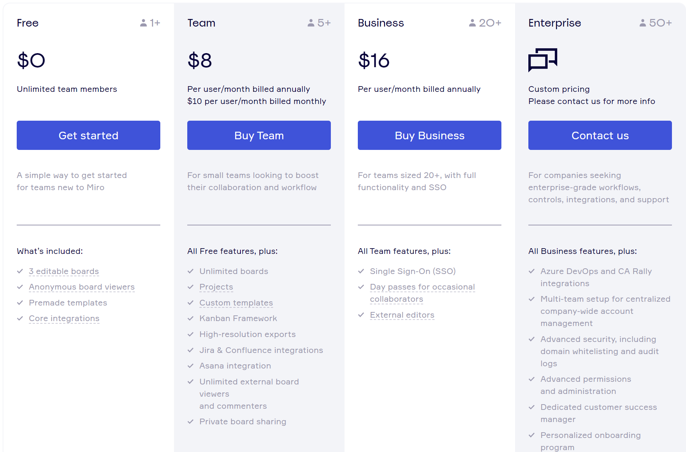
Task: Click the person icon beside Team 5+
Action: pyautogui.click(x=311, y=23)
